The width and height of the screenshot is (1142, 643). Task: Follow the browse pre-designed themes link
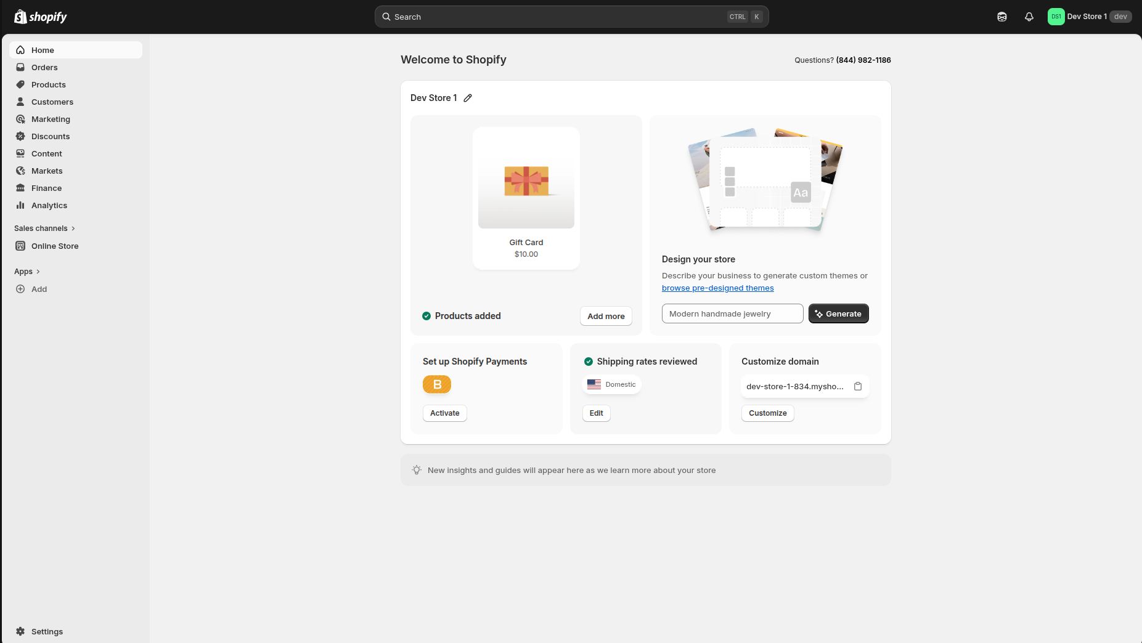(x=717, y=288)
